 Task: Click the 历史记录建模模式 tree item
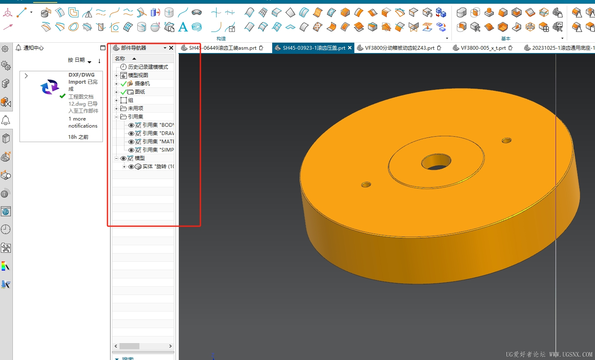pyautogui.click(x=148, y=67)
